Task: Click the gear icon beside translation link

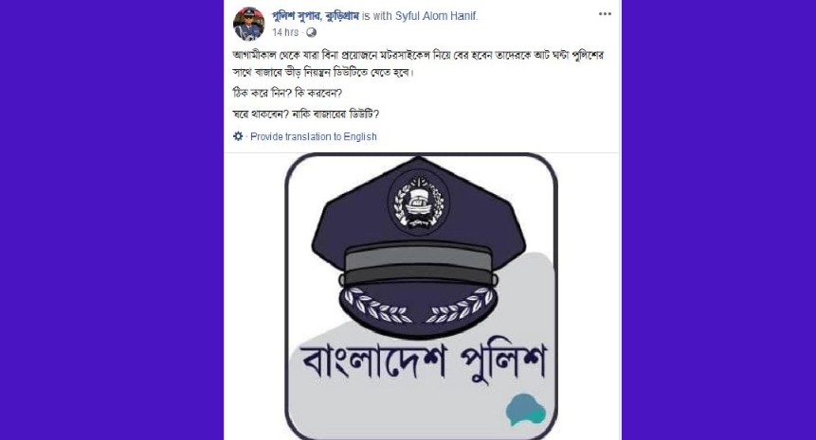Action: (x=238, y=136)
